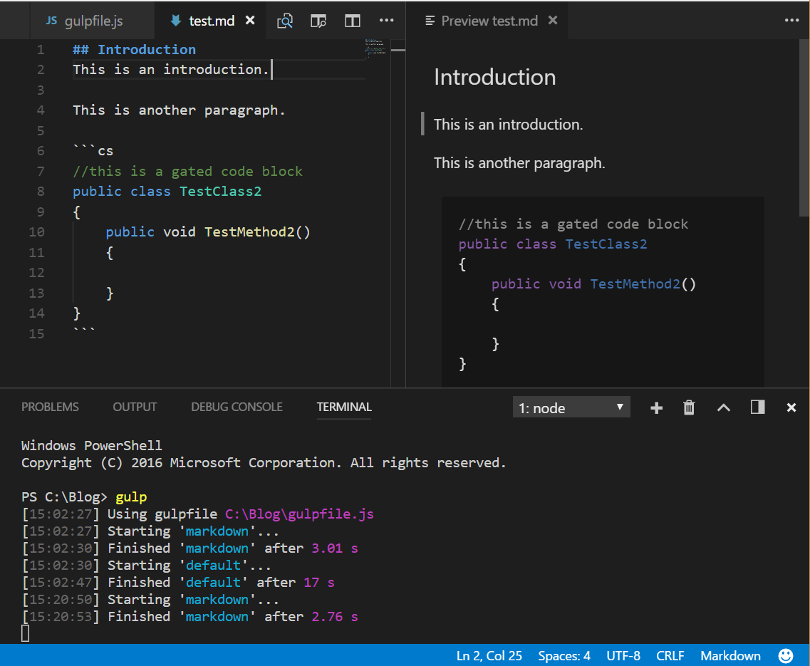Click the feedback smiley icon
This screenshot has width=810, height=666.
786,655
